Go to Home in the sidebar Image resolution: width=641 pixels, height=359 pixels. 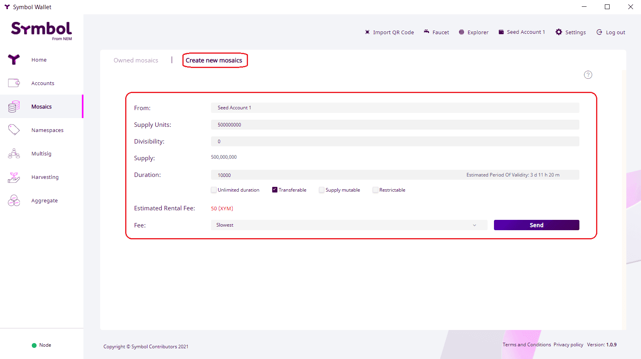[39, 60]
